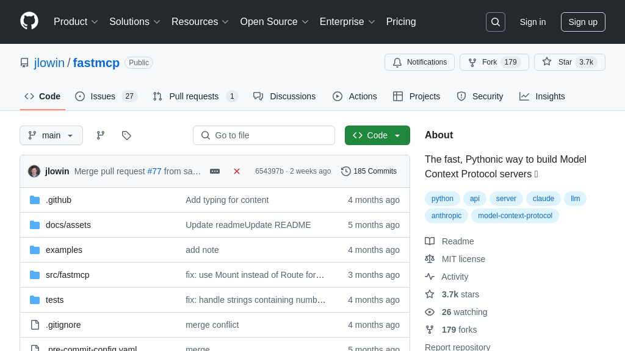Viewport: 625px width, 351px height.
Task: Open the src/fastmcp folder icon
Action: tap(35, 275)
